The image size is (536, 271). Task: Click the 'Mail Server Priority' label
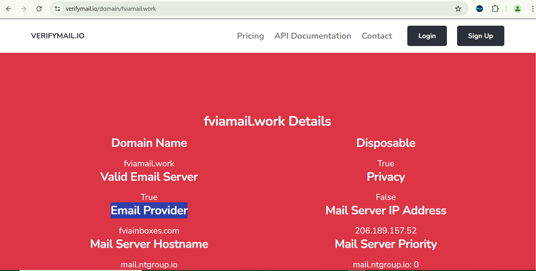pos(386,244)
